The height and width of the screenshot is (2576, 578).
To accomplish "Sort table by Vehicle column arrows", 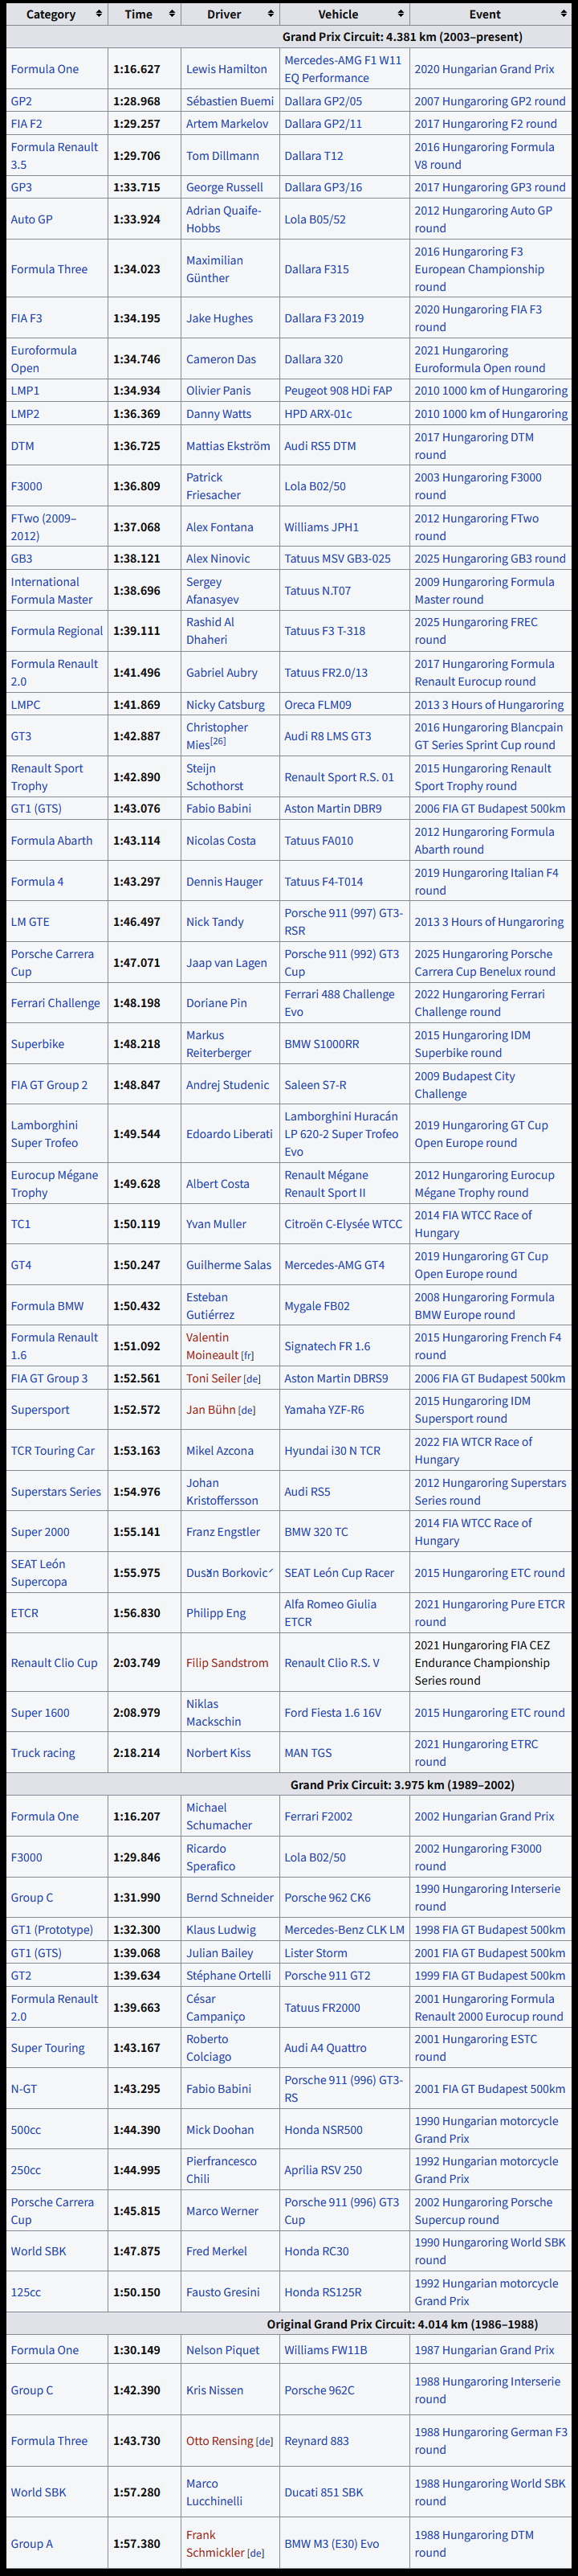I will [401, 14].
